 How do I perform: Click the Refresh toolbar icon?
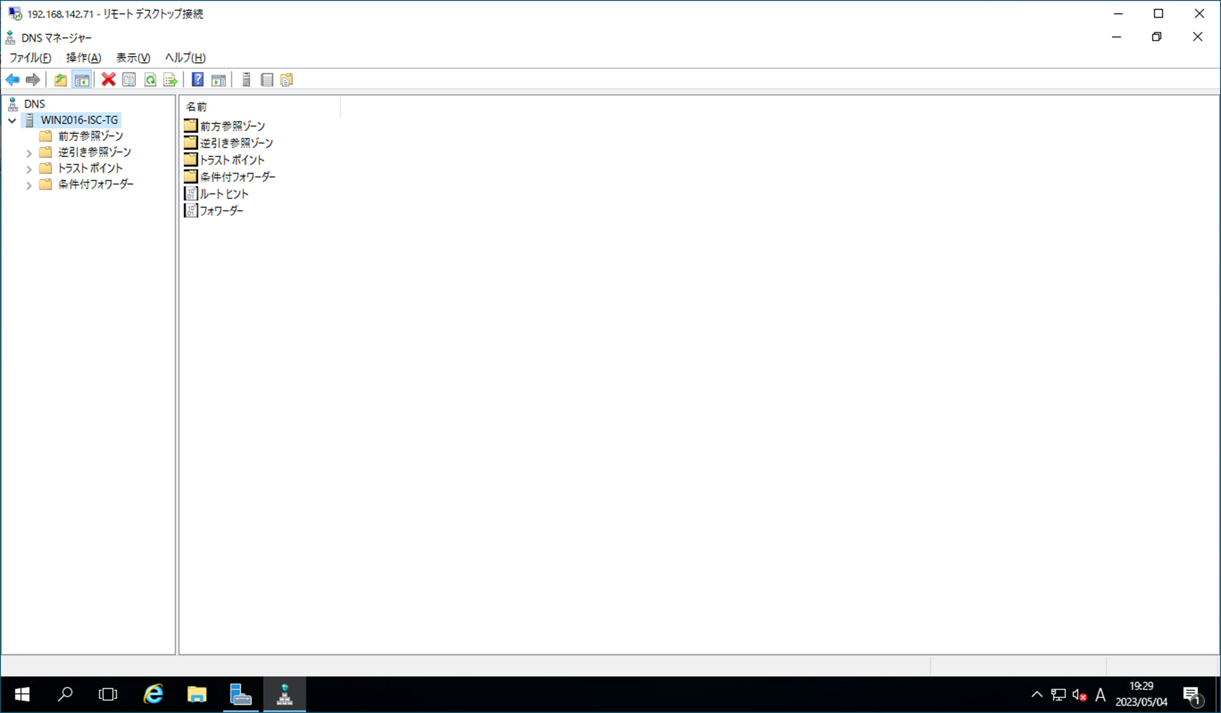(x=150, y=80)
